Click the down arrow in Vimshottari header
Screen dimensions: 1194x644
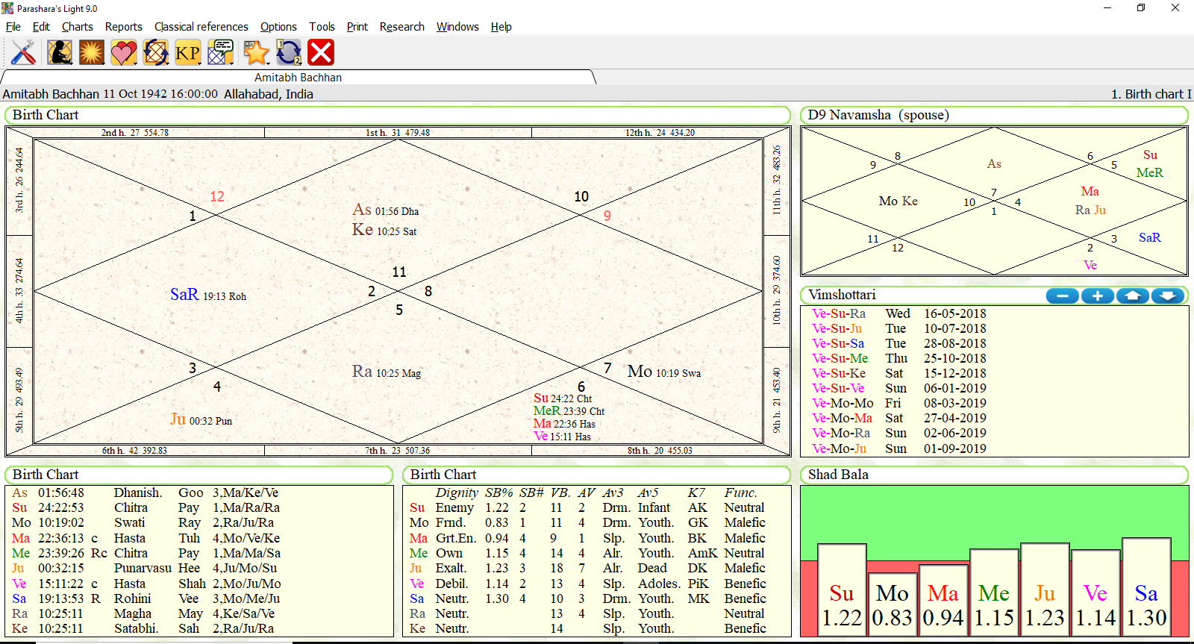(1167, 296)
